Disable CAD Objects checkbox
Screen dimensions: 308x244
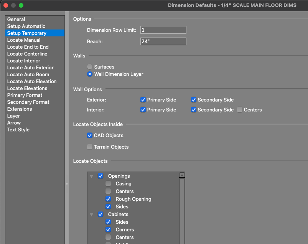[x=90, y=136]
